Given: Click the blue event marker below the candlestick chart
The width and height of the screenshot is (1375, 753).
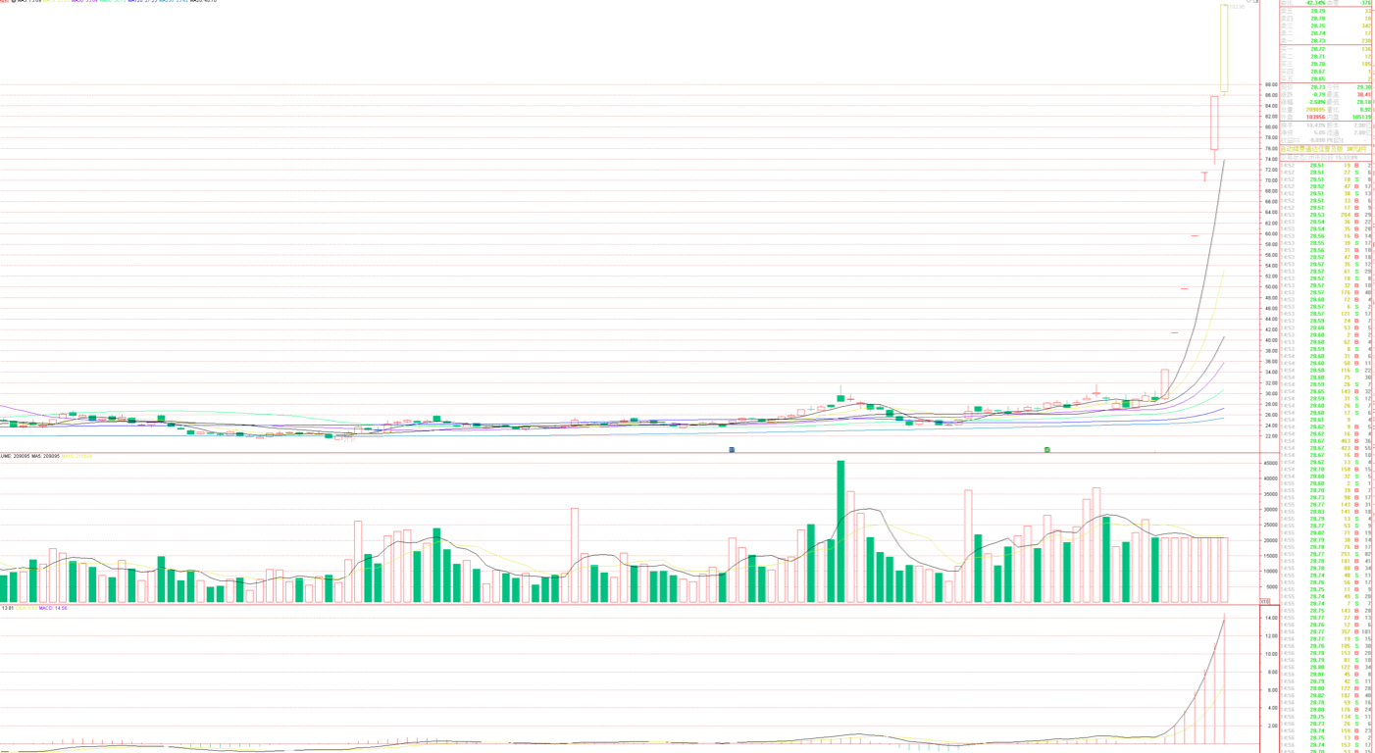Looking at the screenshot, I should click(732, 449).
